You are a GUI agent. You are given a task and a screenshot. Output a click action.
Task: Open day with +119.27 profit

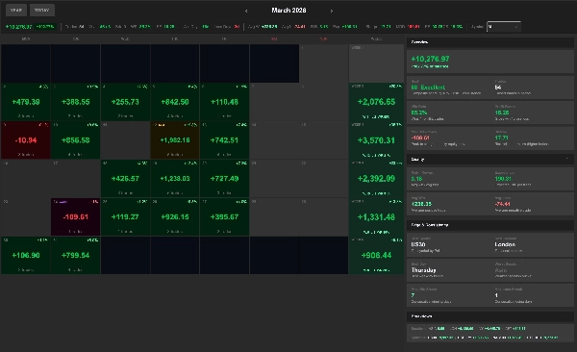coord(125,216)
